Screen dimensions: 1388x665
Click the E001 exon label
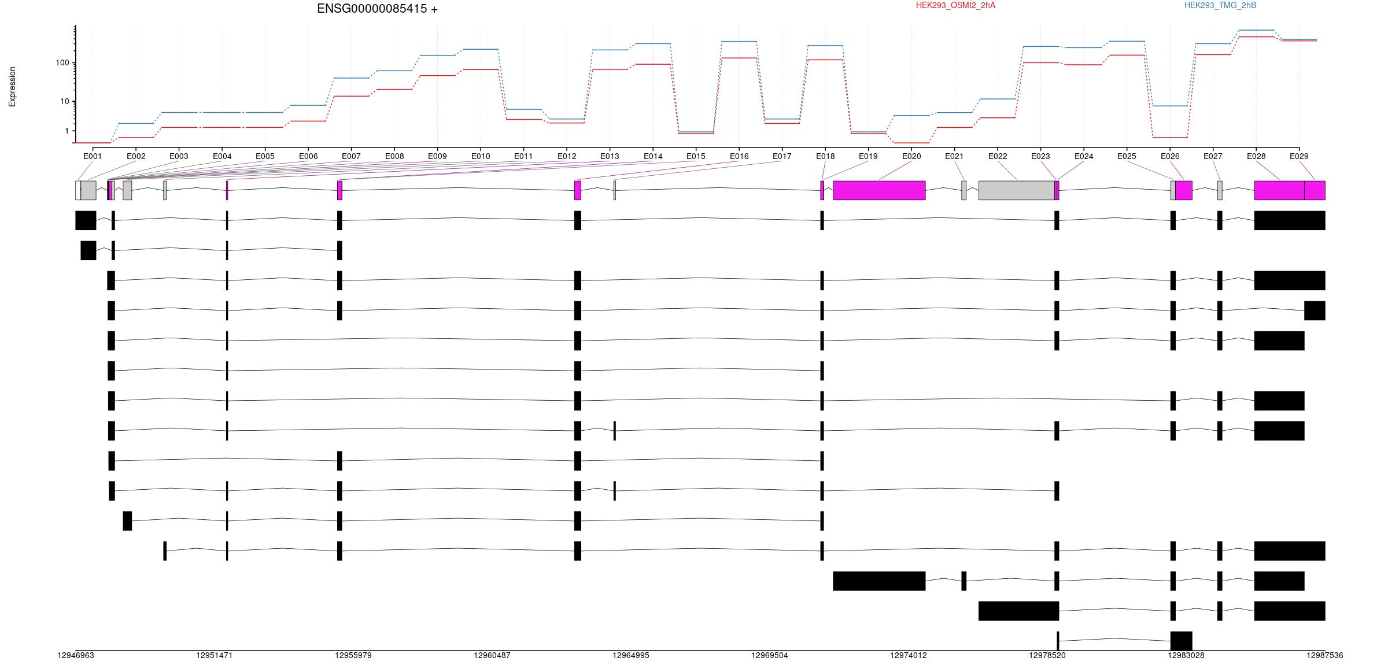tap(93, 156)
